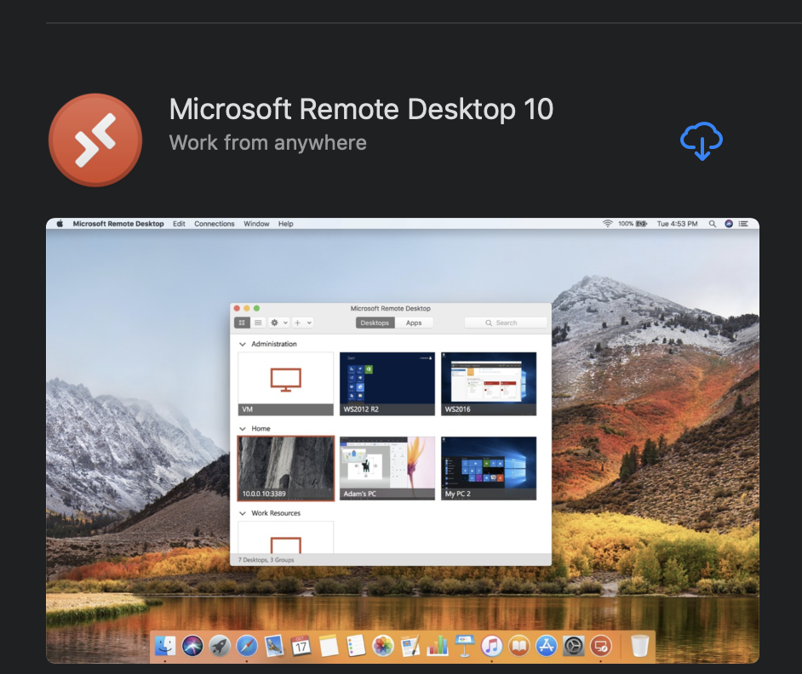Click the yellow minimize button of Remote Desktop window

click(247, 308)
